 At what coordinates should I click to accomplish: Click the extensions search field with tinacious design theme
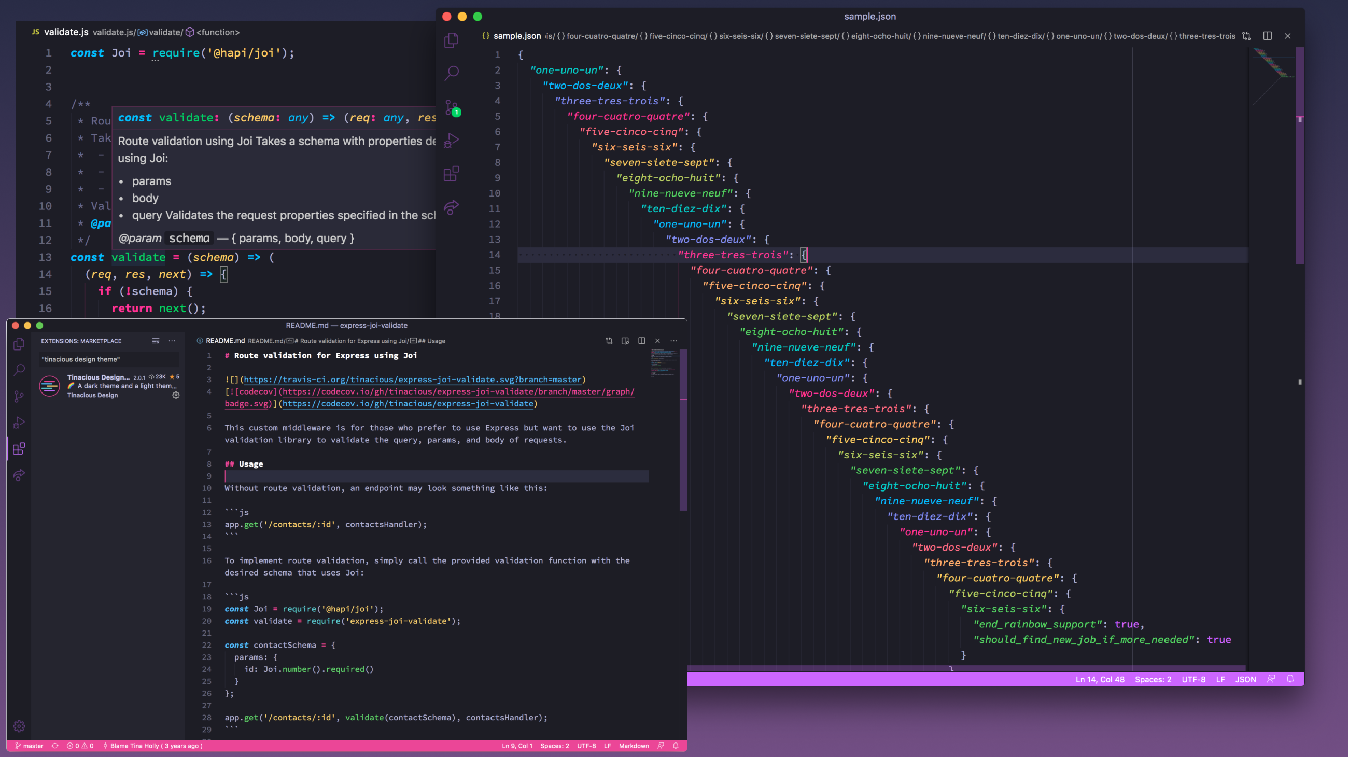click(109, 359)
